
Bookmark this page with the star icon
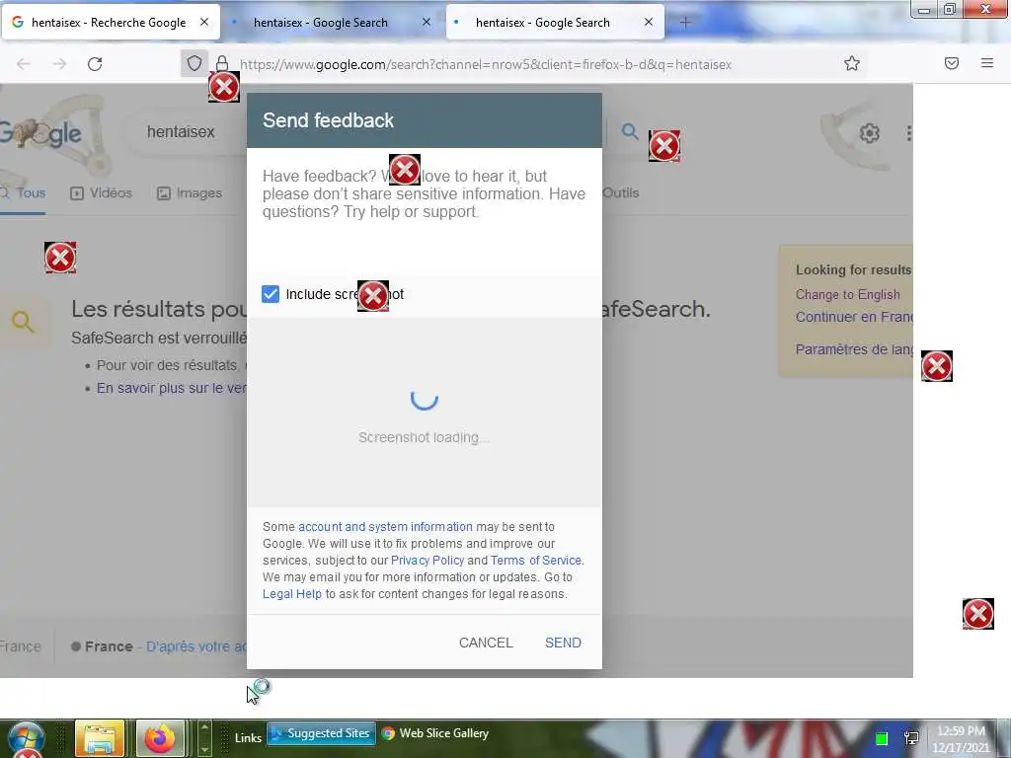coord(852,63)
